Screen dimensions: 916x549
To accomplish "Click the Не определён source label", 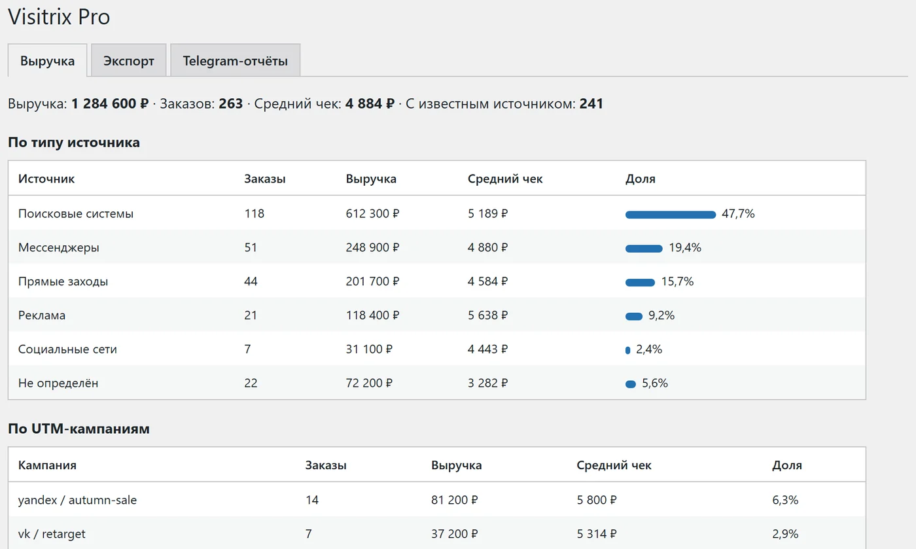I will 58,383.
